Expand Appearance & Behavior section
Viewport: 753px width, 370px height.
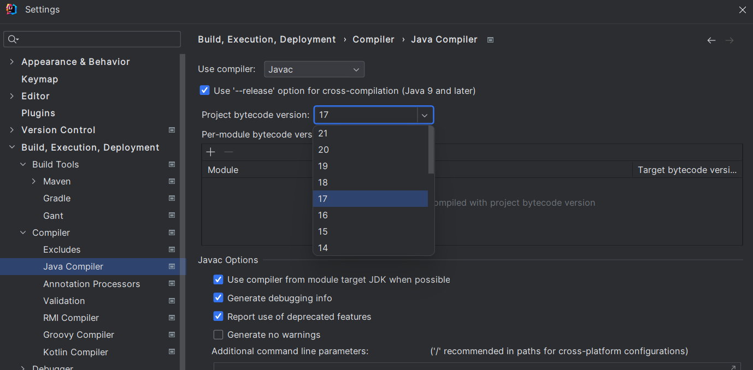(x=12, y=62)
